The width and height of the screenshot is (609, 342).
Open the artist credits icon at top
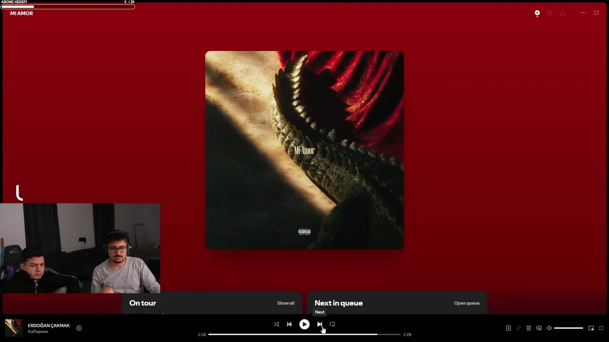tap(563, 13)
